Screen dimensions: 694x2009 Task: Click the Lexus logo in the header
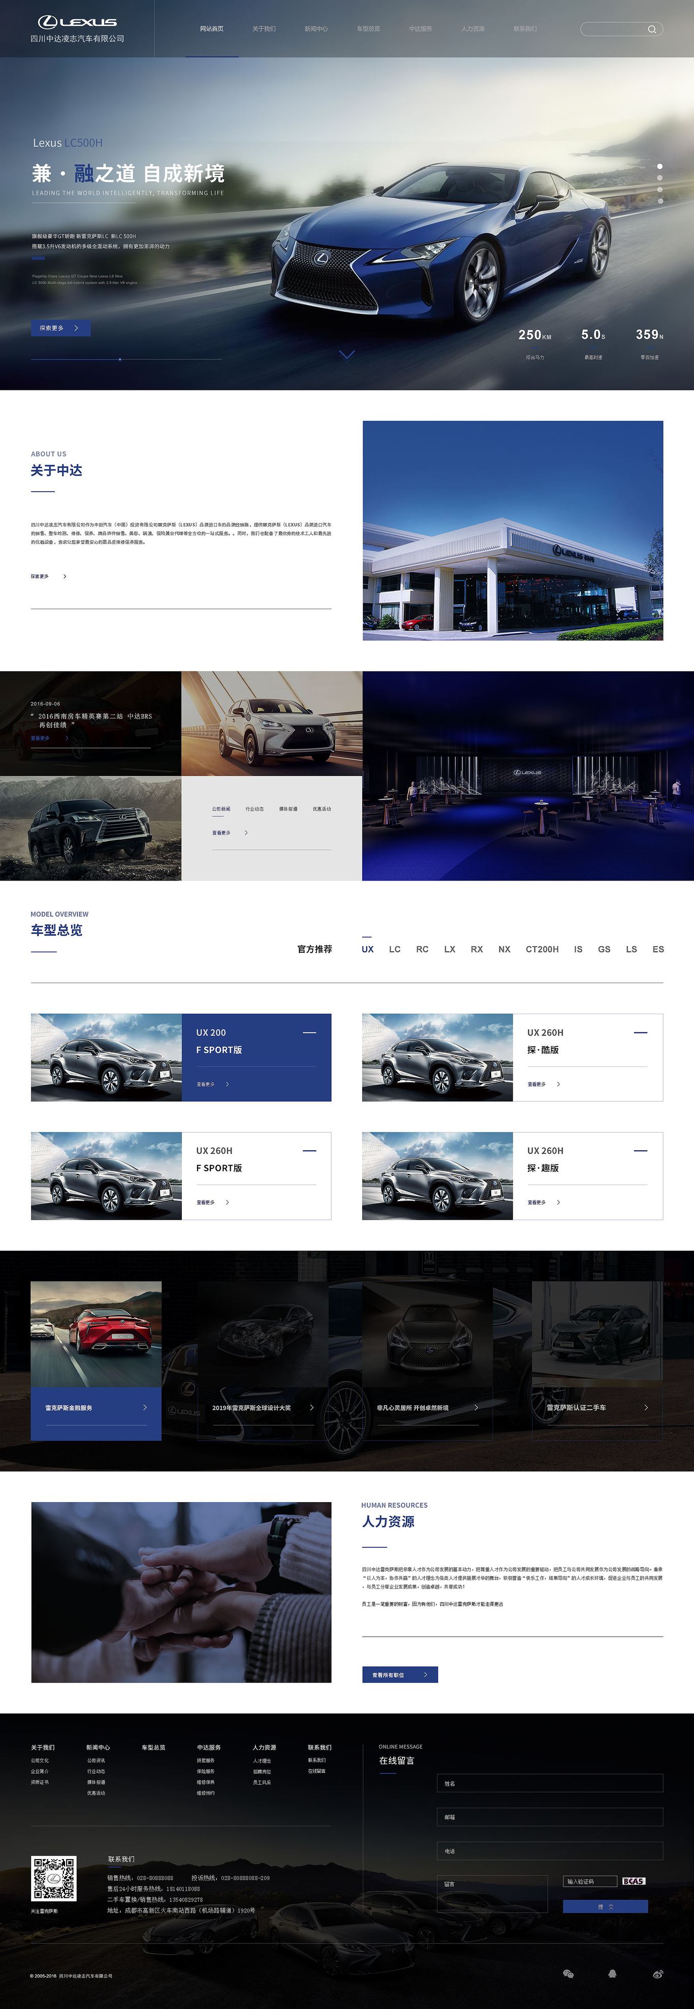tap(77, 22)
